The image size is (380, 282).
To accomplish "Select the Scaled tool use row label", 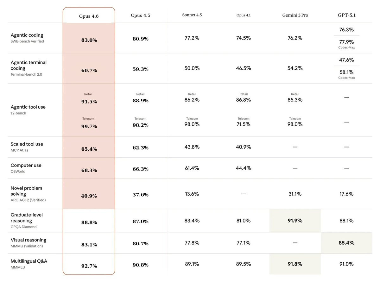I will pyautogui.click(x=27, y=144).
